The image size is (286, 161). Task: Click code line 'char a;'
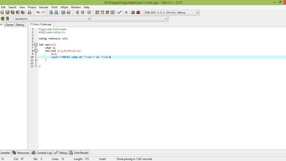pos(50,48)
